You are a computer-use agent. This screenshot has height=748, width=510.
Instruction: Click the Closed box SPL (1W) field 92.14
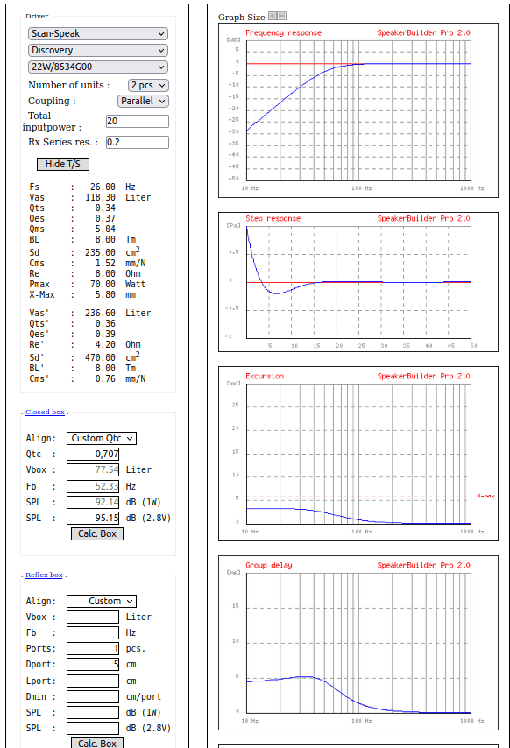coord(93,503)
